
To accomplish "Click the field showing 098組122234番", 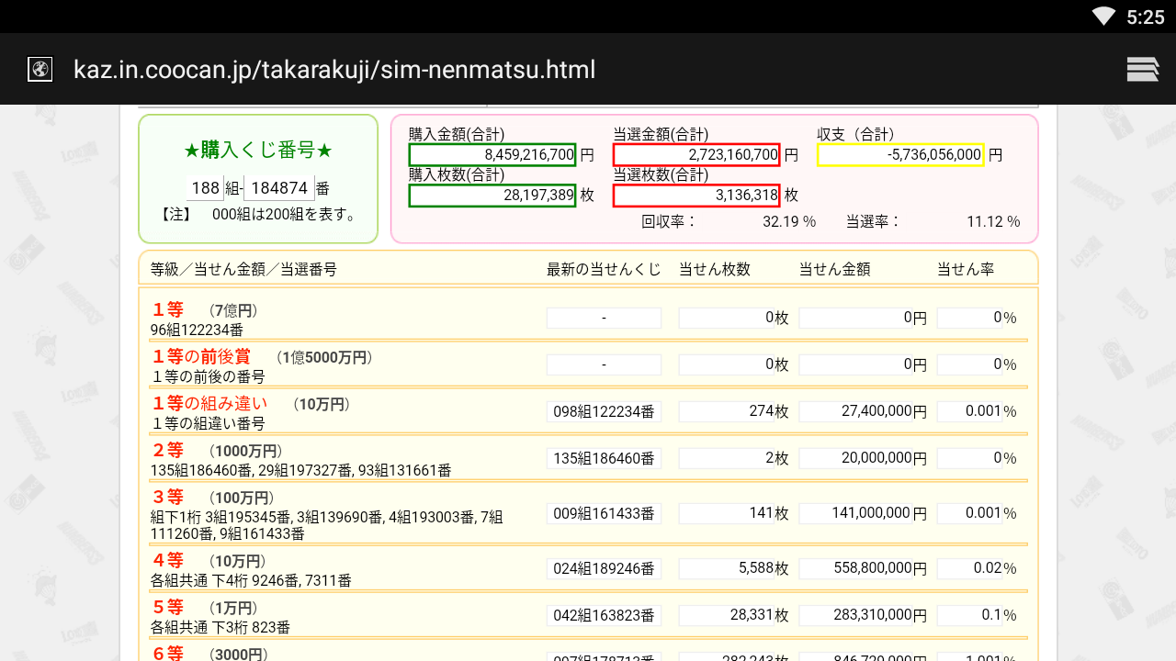I will [x=604, y=411].
